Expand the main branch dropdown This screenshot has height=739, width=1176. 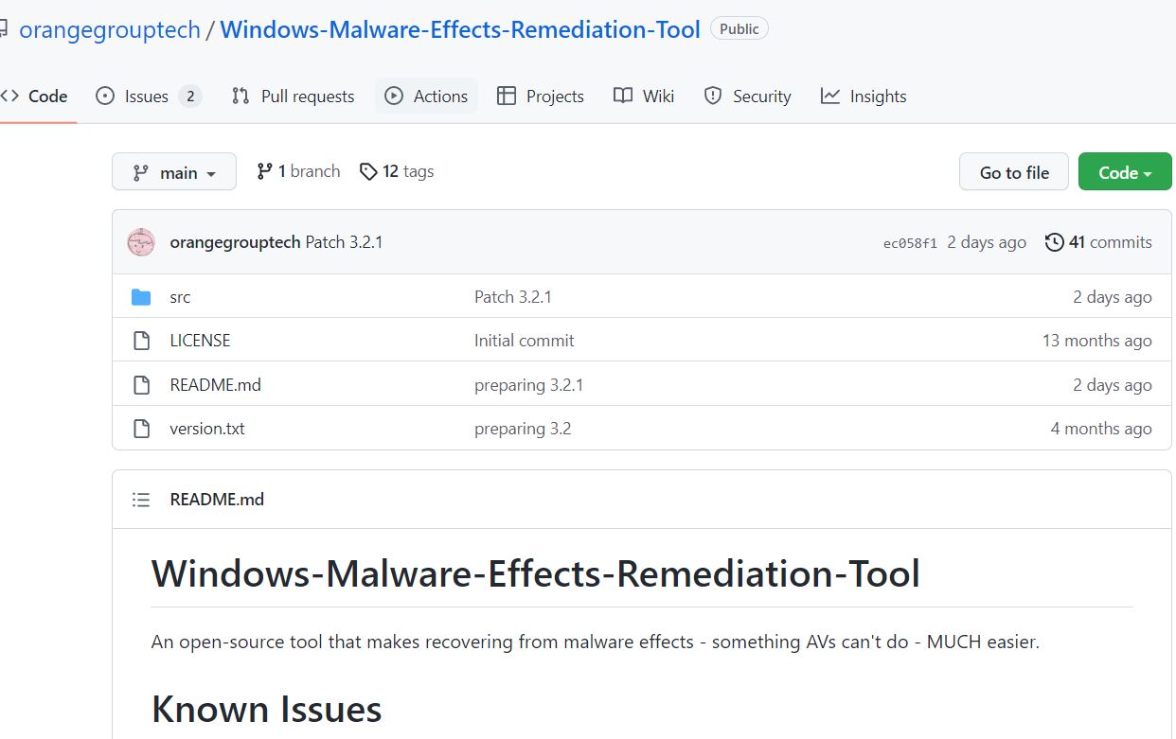(x=174, y=172)
